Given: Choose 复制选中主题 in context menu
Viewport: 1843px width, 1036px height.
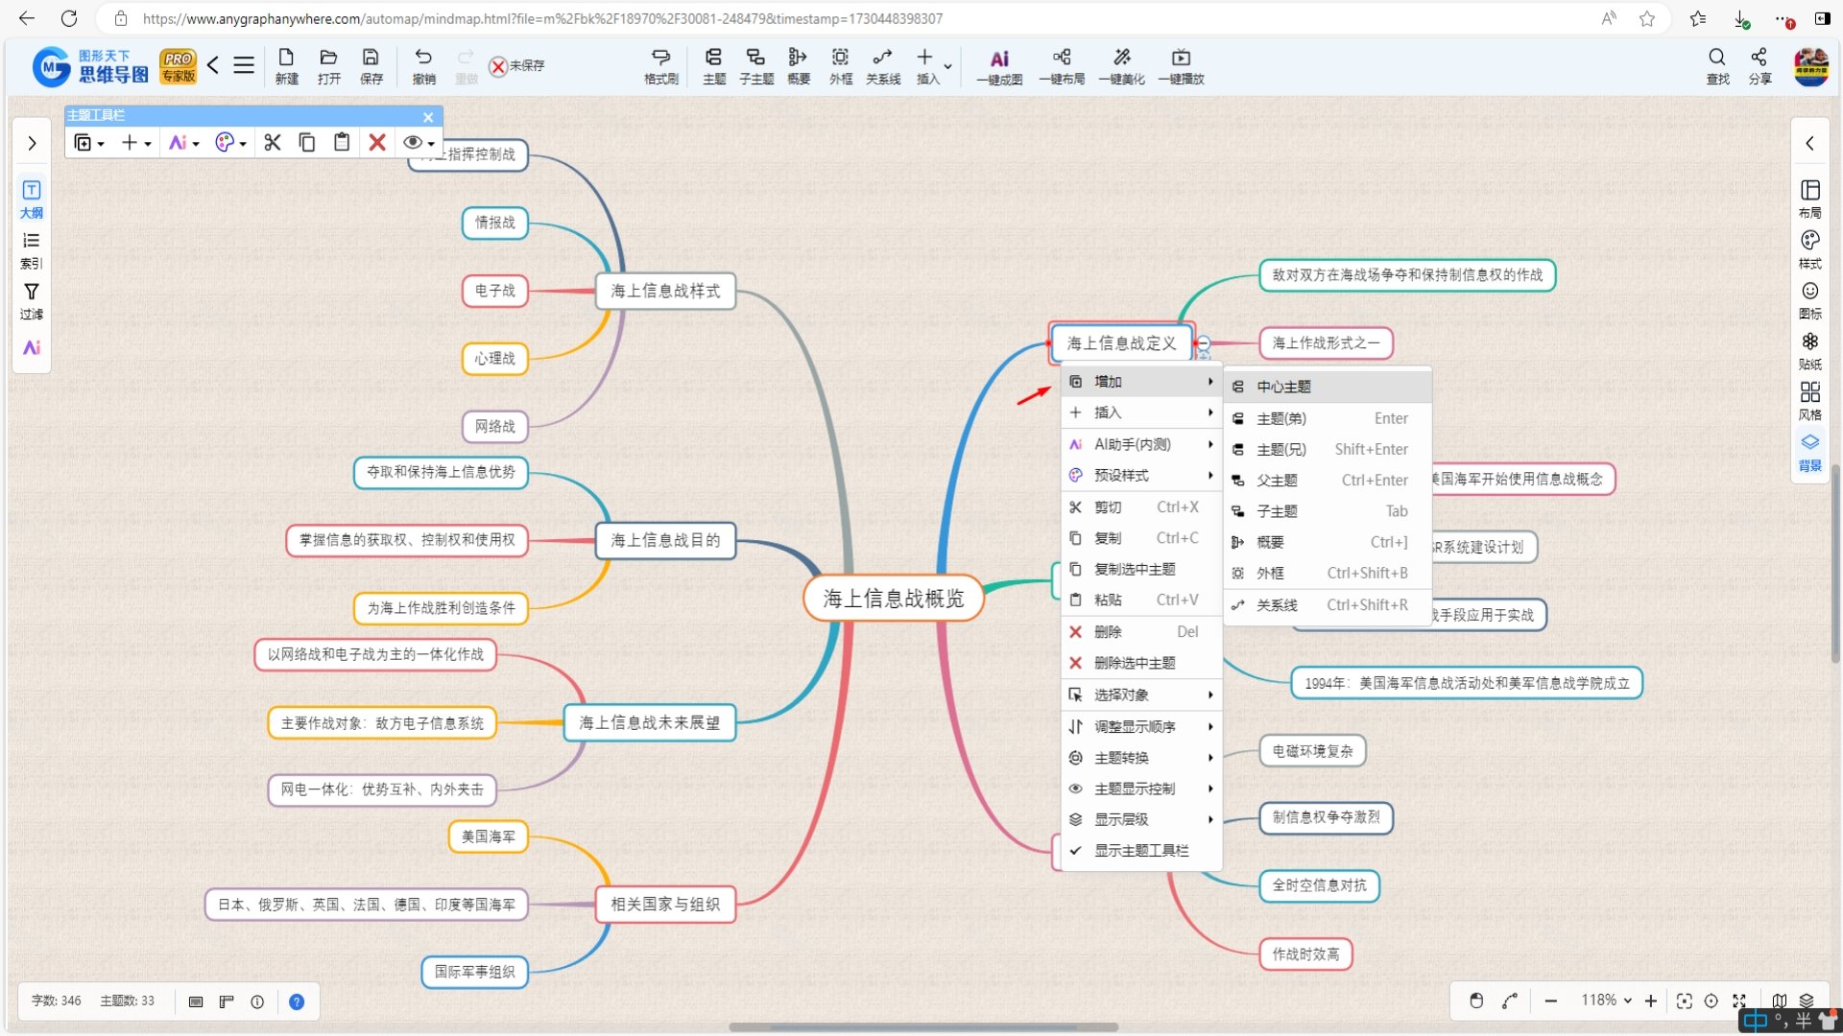Looking at the screenshot, I should pyautogui.click(x=1135, y=569).
